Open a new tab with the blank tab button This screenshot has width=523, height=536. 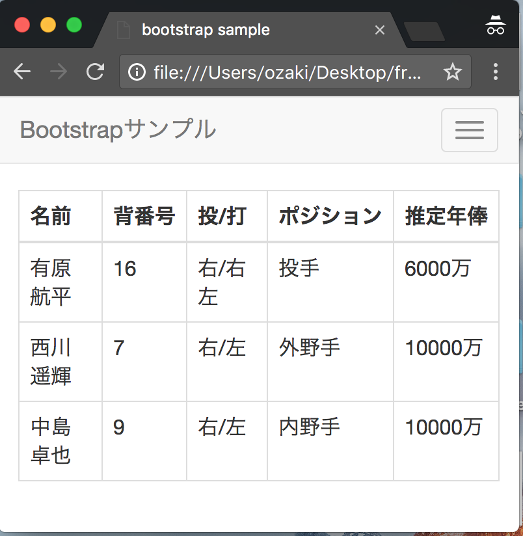(424, 31)
